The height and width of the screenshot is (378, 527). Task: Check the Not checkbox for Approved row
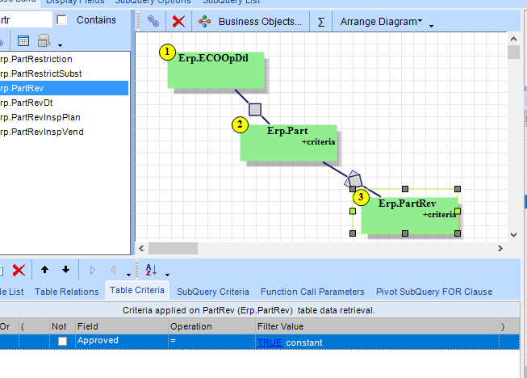pos(63,342)
